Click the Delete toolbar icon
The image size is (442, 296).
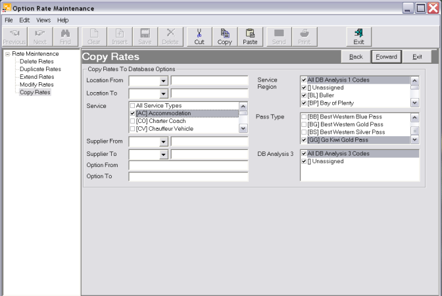(170, 37)
